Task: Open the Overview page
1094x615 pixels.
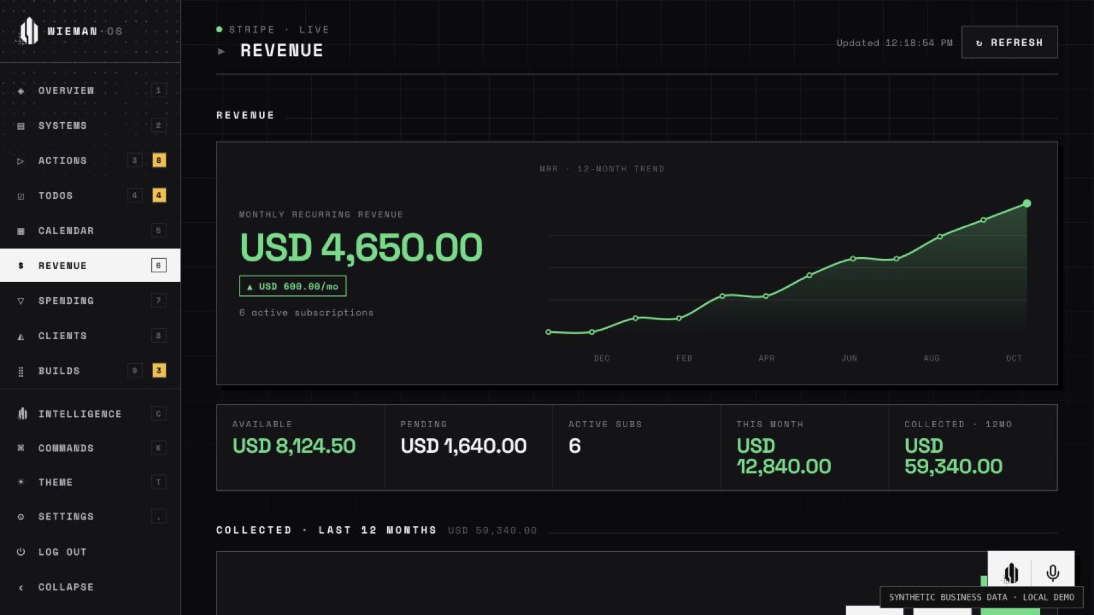Action: click(x=90, y=91)
